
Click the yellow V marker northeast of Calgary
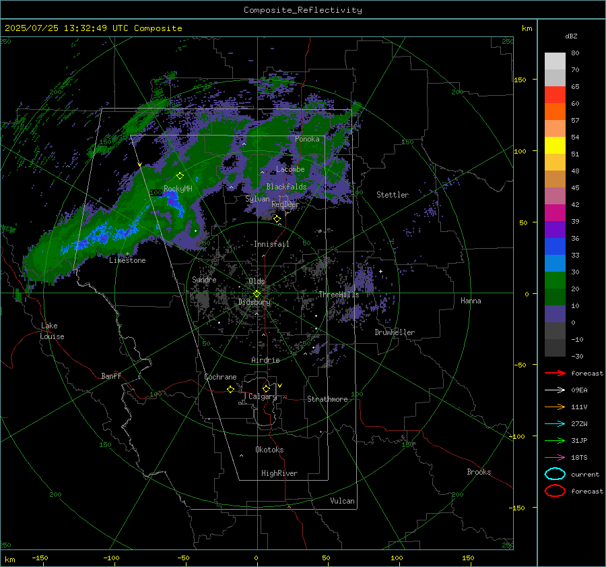click(x=280, y=386)
